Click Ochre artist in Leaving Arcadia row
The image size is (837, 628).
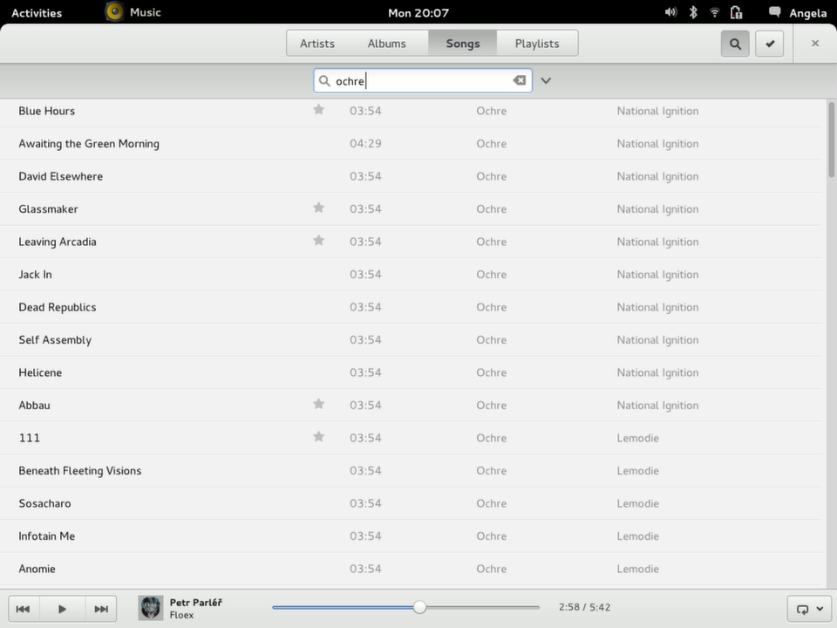(x=491, y=242)
